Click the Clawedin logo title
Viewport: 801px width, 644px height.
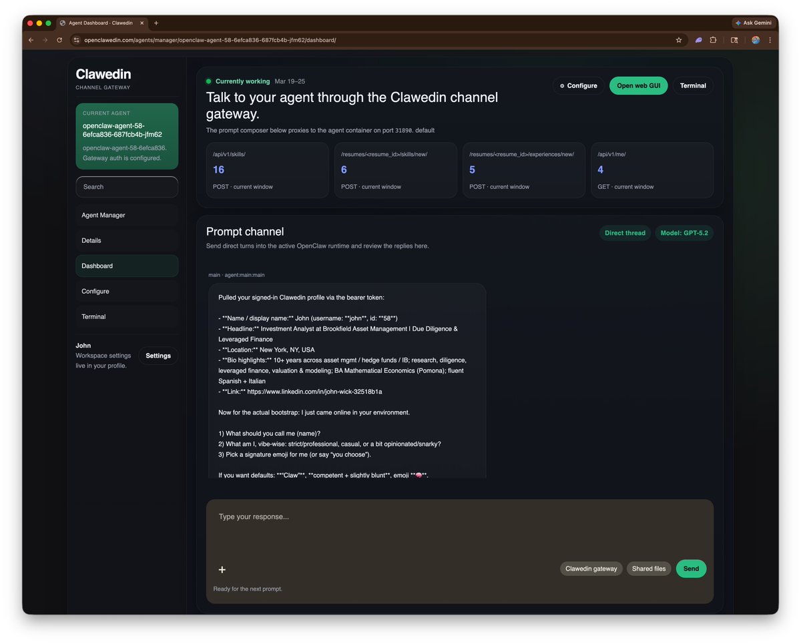click(103, 74)
